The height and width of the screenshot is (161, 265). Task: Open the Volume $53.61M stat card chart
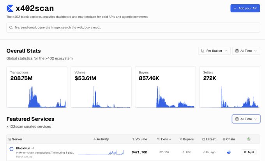point(101,87)
